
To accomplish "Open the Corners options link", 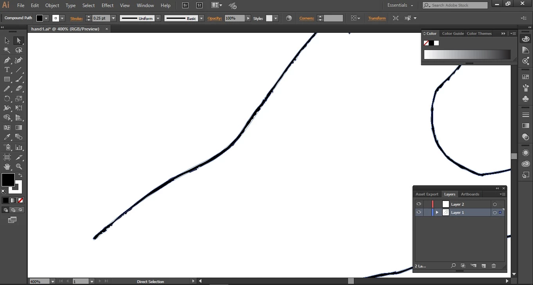I will (307, 18).
